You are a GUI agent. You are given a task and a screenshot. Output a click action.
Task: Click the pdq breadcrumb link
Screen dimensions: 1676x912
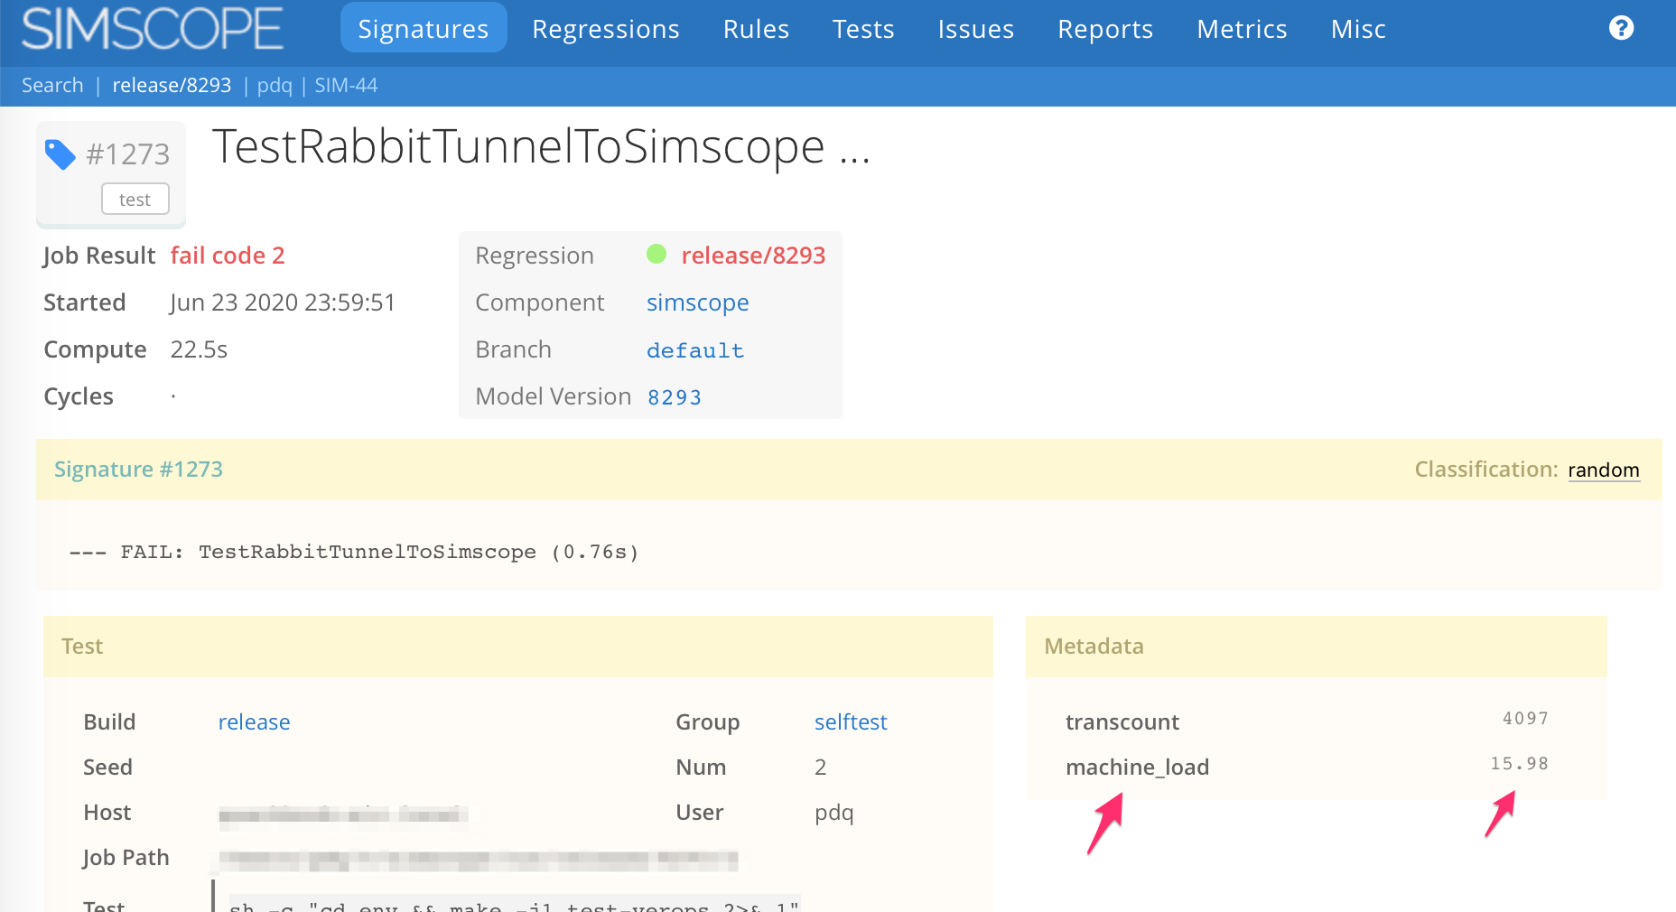pyautogui.click(x=275, y=86)
